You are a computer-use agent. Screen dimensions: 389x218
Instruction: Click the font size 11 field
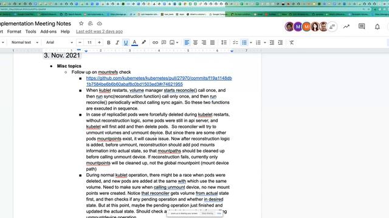(89, 42)
